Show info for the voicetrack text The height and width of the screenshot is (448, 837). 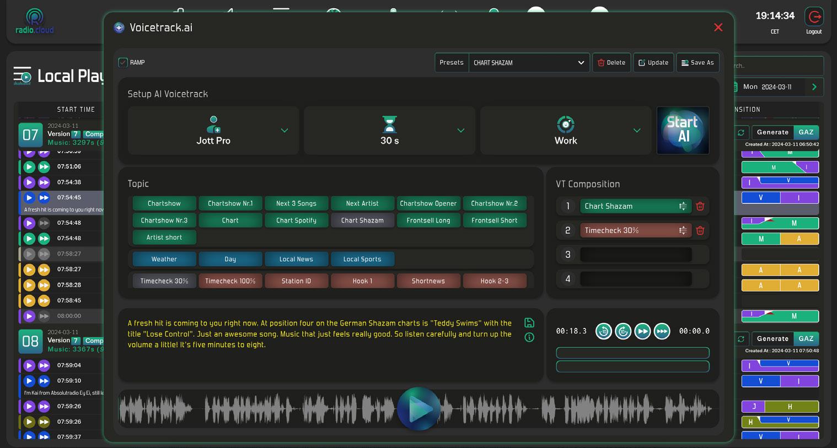pos(529,337)
